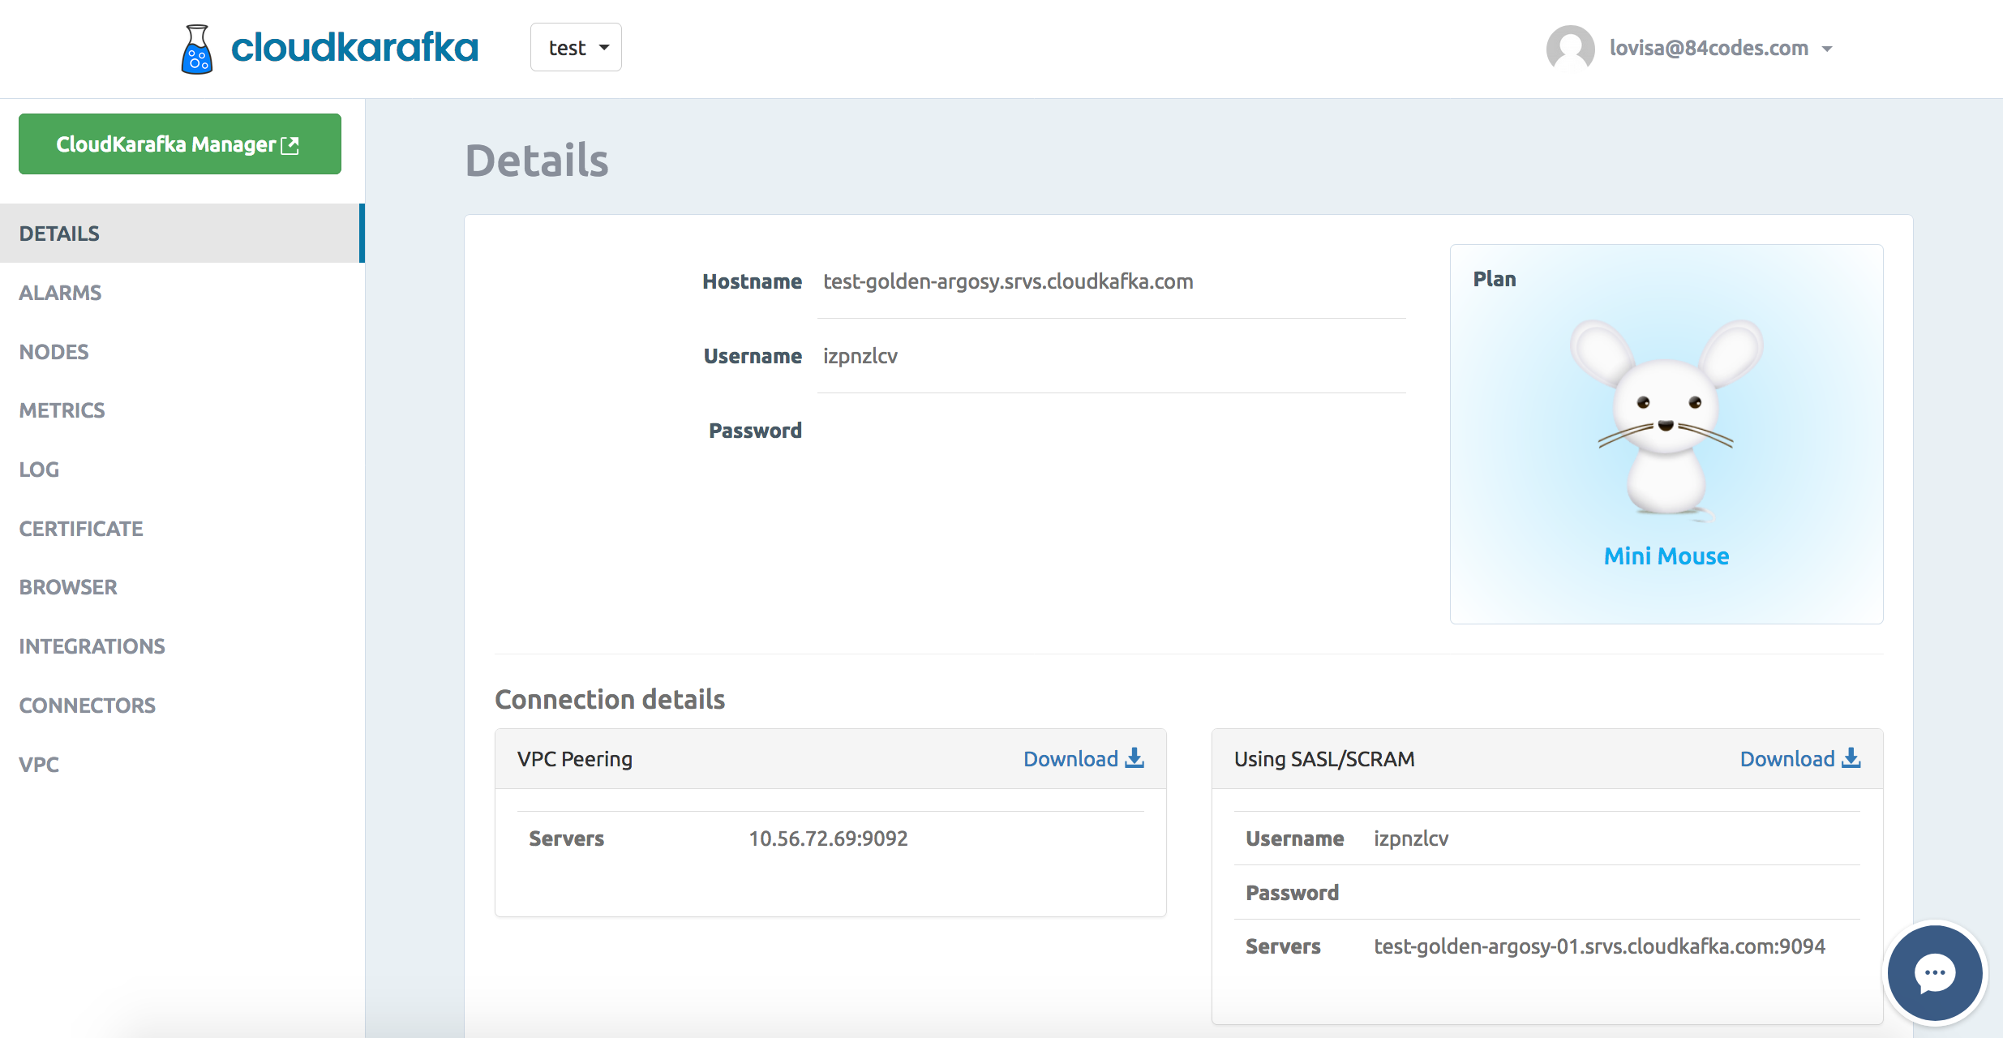Click the user avatar icon
Screen dimensions: 2003x1038
1570,48
